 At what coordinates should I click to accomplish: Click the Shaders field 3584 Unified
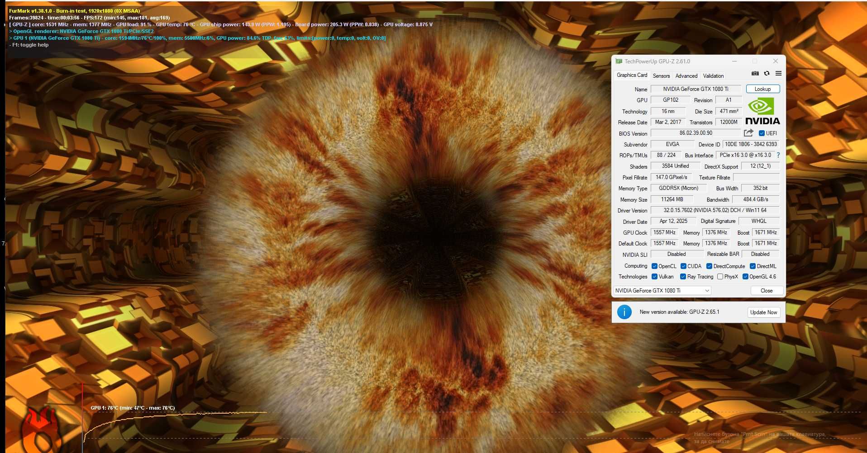tap(675, 166)
